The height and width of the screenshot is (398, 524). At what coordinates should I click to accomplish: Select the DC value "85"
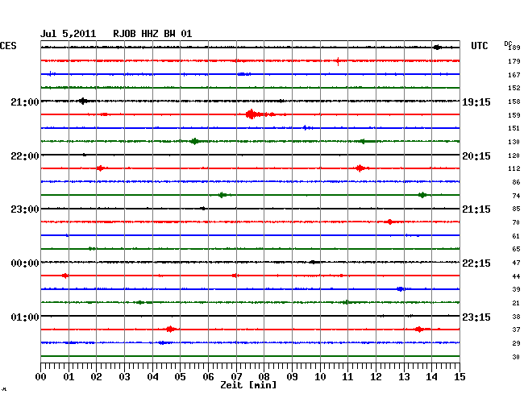pos(516,209)
